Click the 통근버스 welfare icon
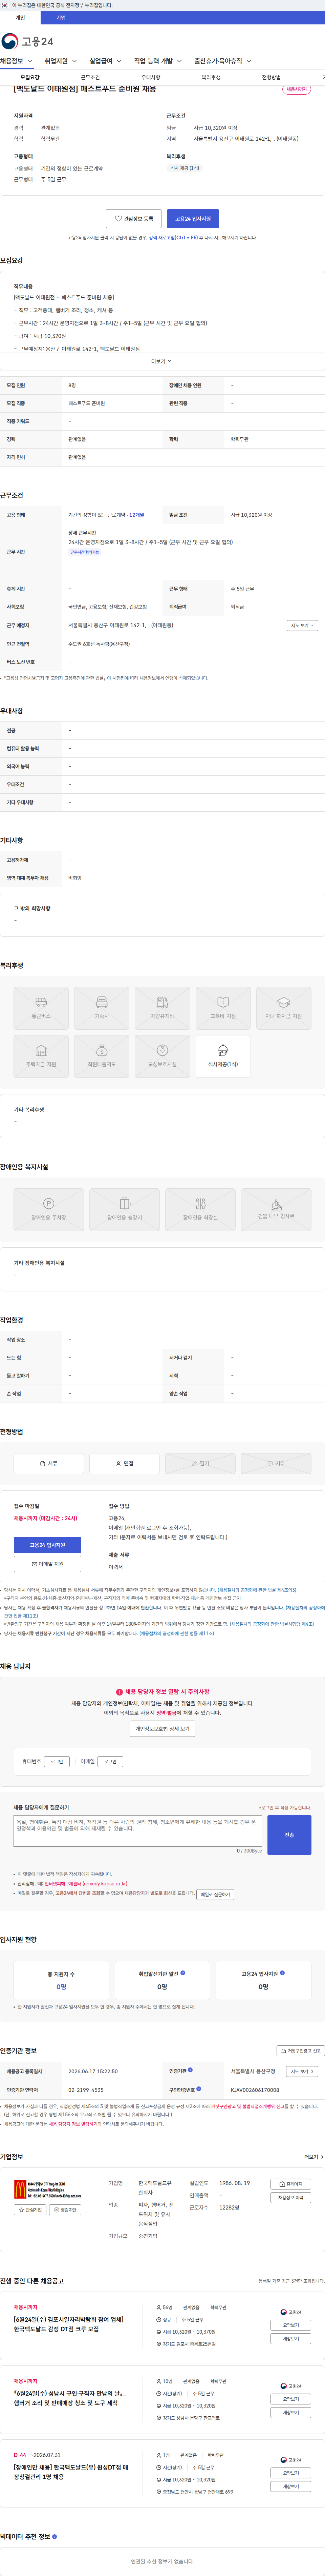The width and height of the screenshot is (325, 2576). tap(41, 1008)
